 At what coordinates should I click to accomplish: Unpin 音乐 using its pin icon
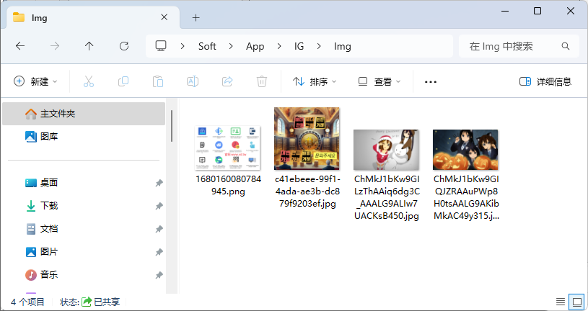[159, 275]
